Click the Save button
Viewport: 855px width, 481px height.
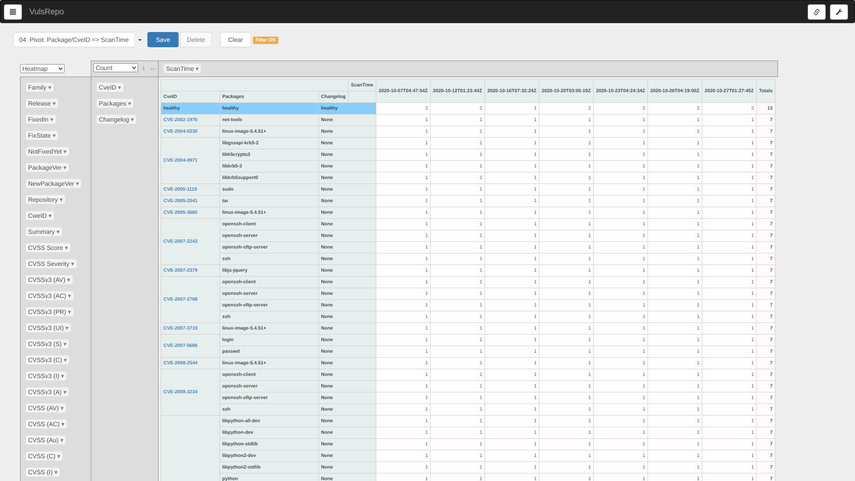[x=163, y=40]
